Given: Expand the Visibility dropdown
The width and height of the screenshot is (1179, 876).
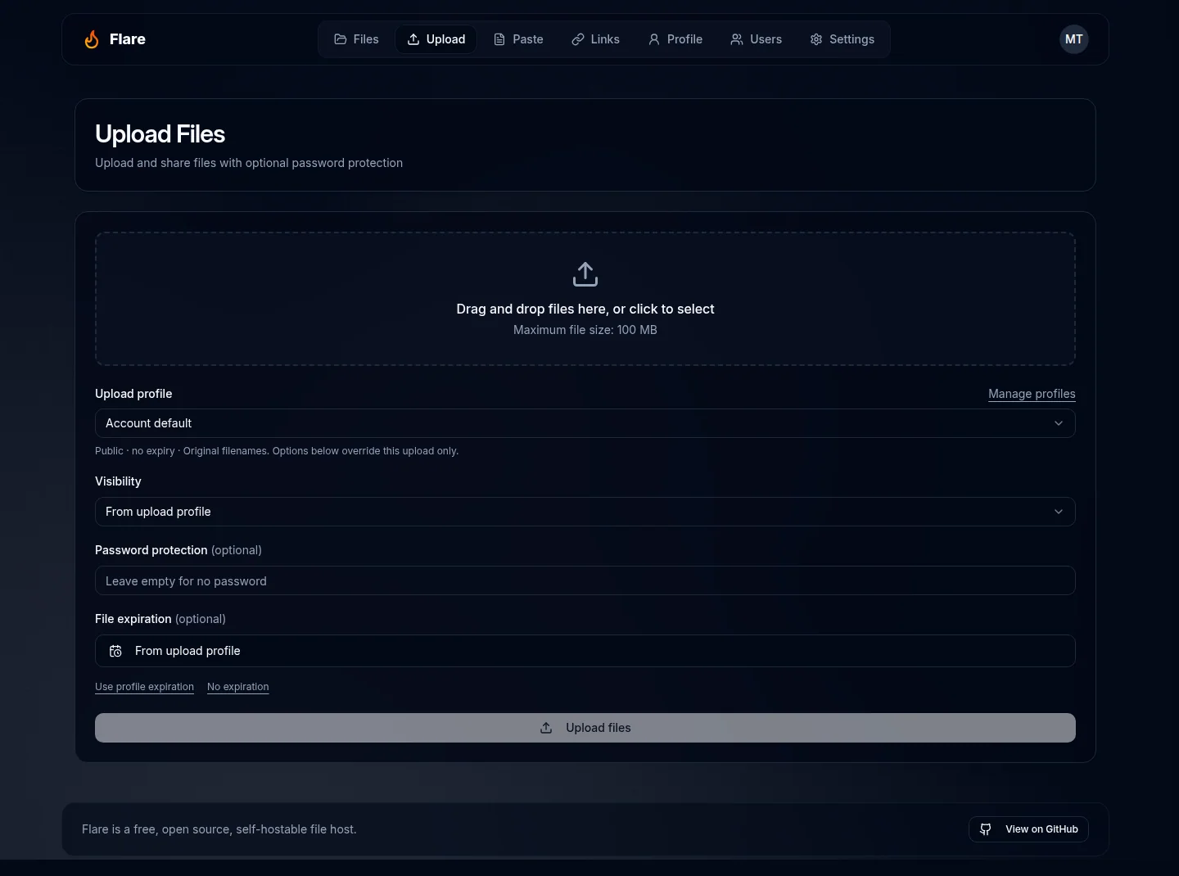Looking at the screenshot, I should point(585,512).
